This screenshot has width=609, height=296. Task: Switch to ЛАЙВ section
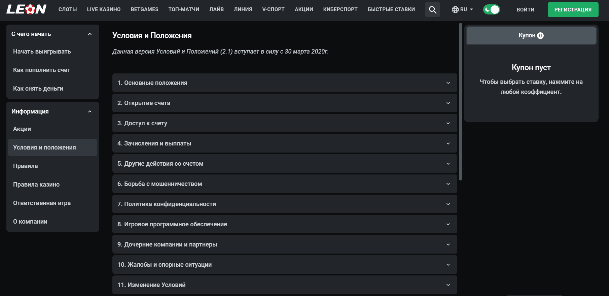coord(216,9)
